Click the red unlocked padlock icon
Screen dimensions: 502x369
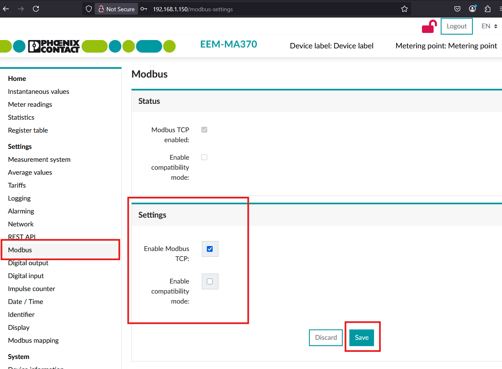[x=429, y=27]
